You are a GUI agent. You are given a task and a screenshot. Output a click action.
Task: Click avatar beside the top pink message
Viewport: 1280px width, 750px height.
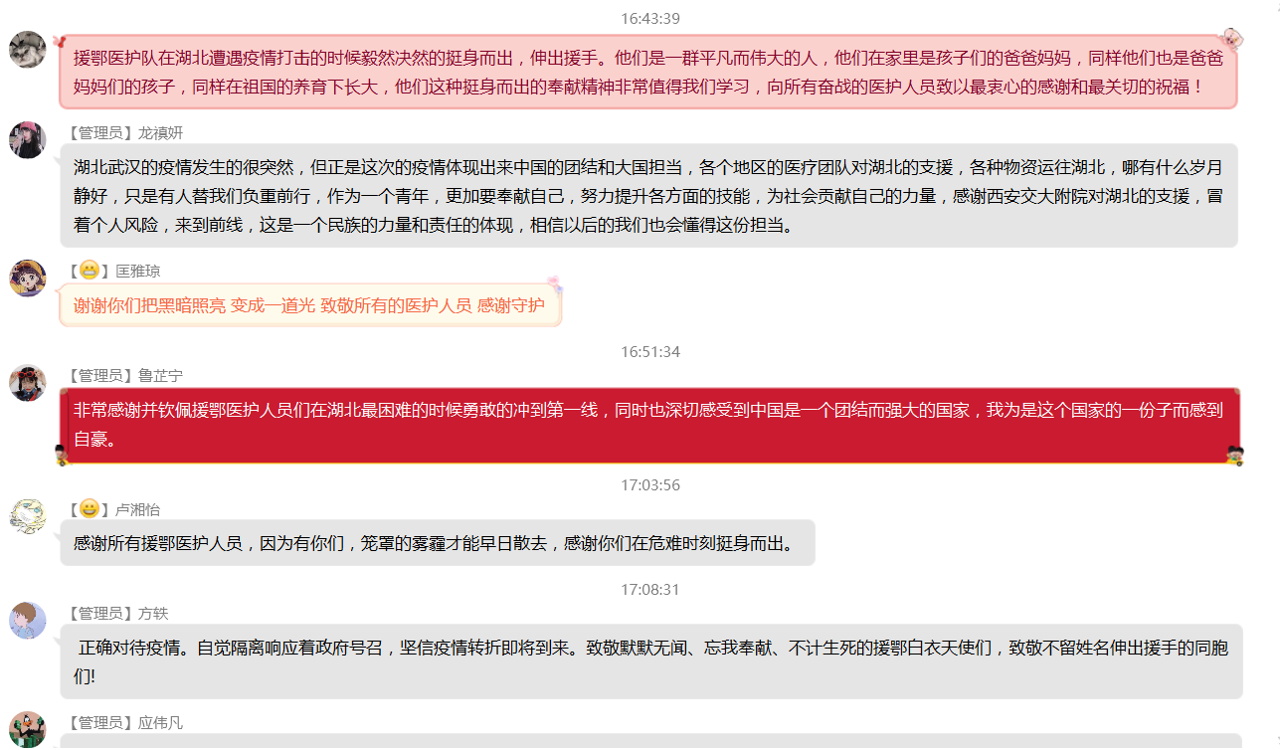(x=28, y=49)
